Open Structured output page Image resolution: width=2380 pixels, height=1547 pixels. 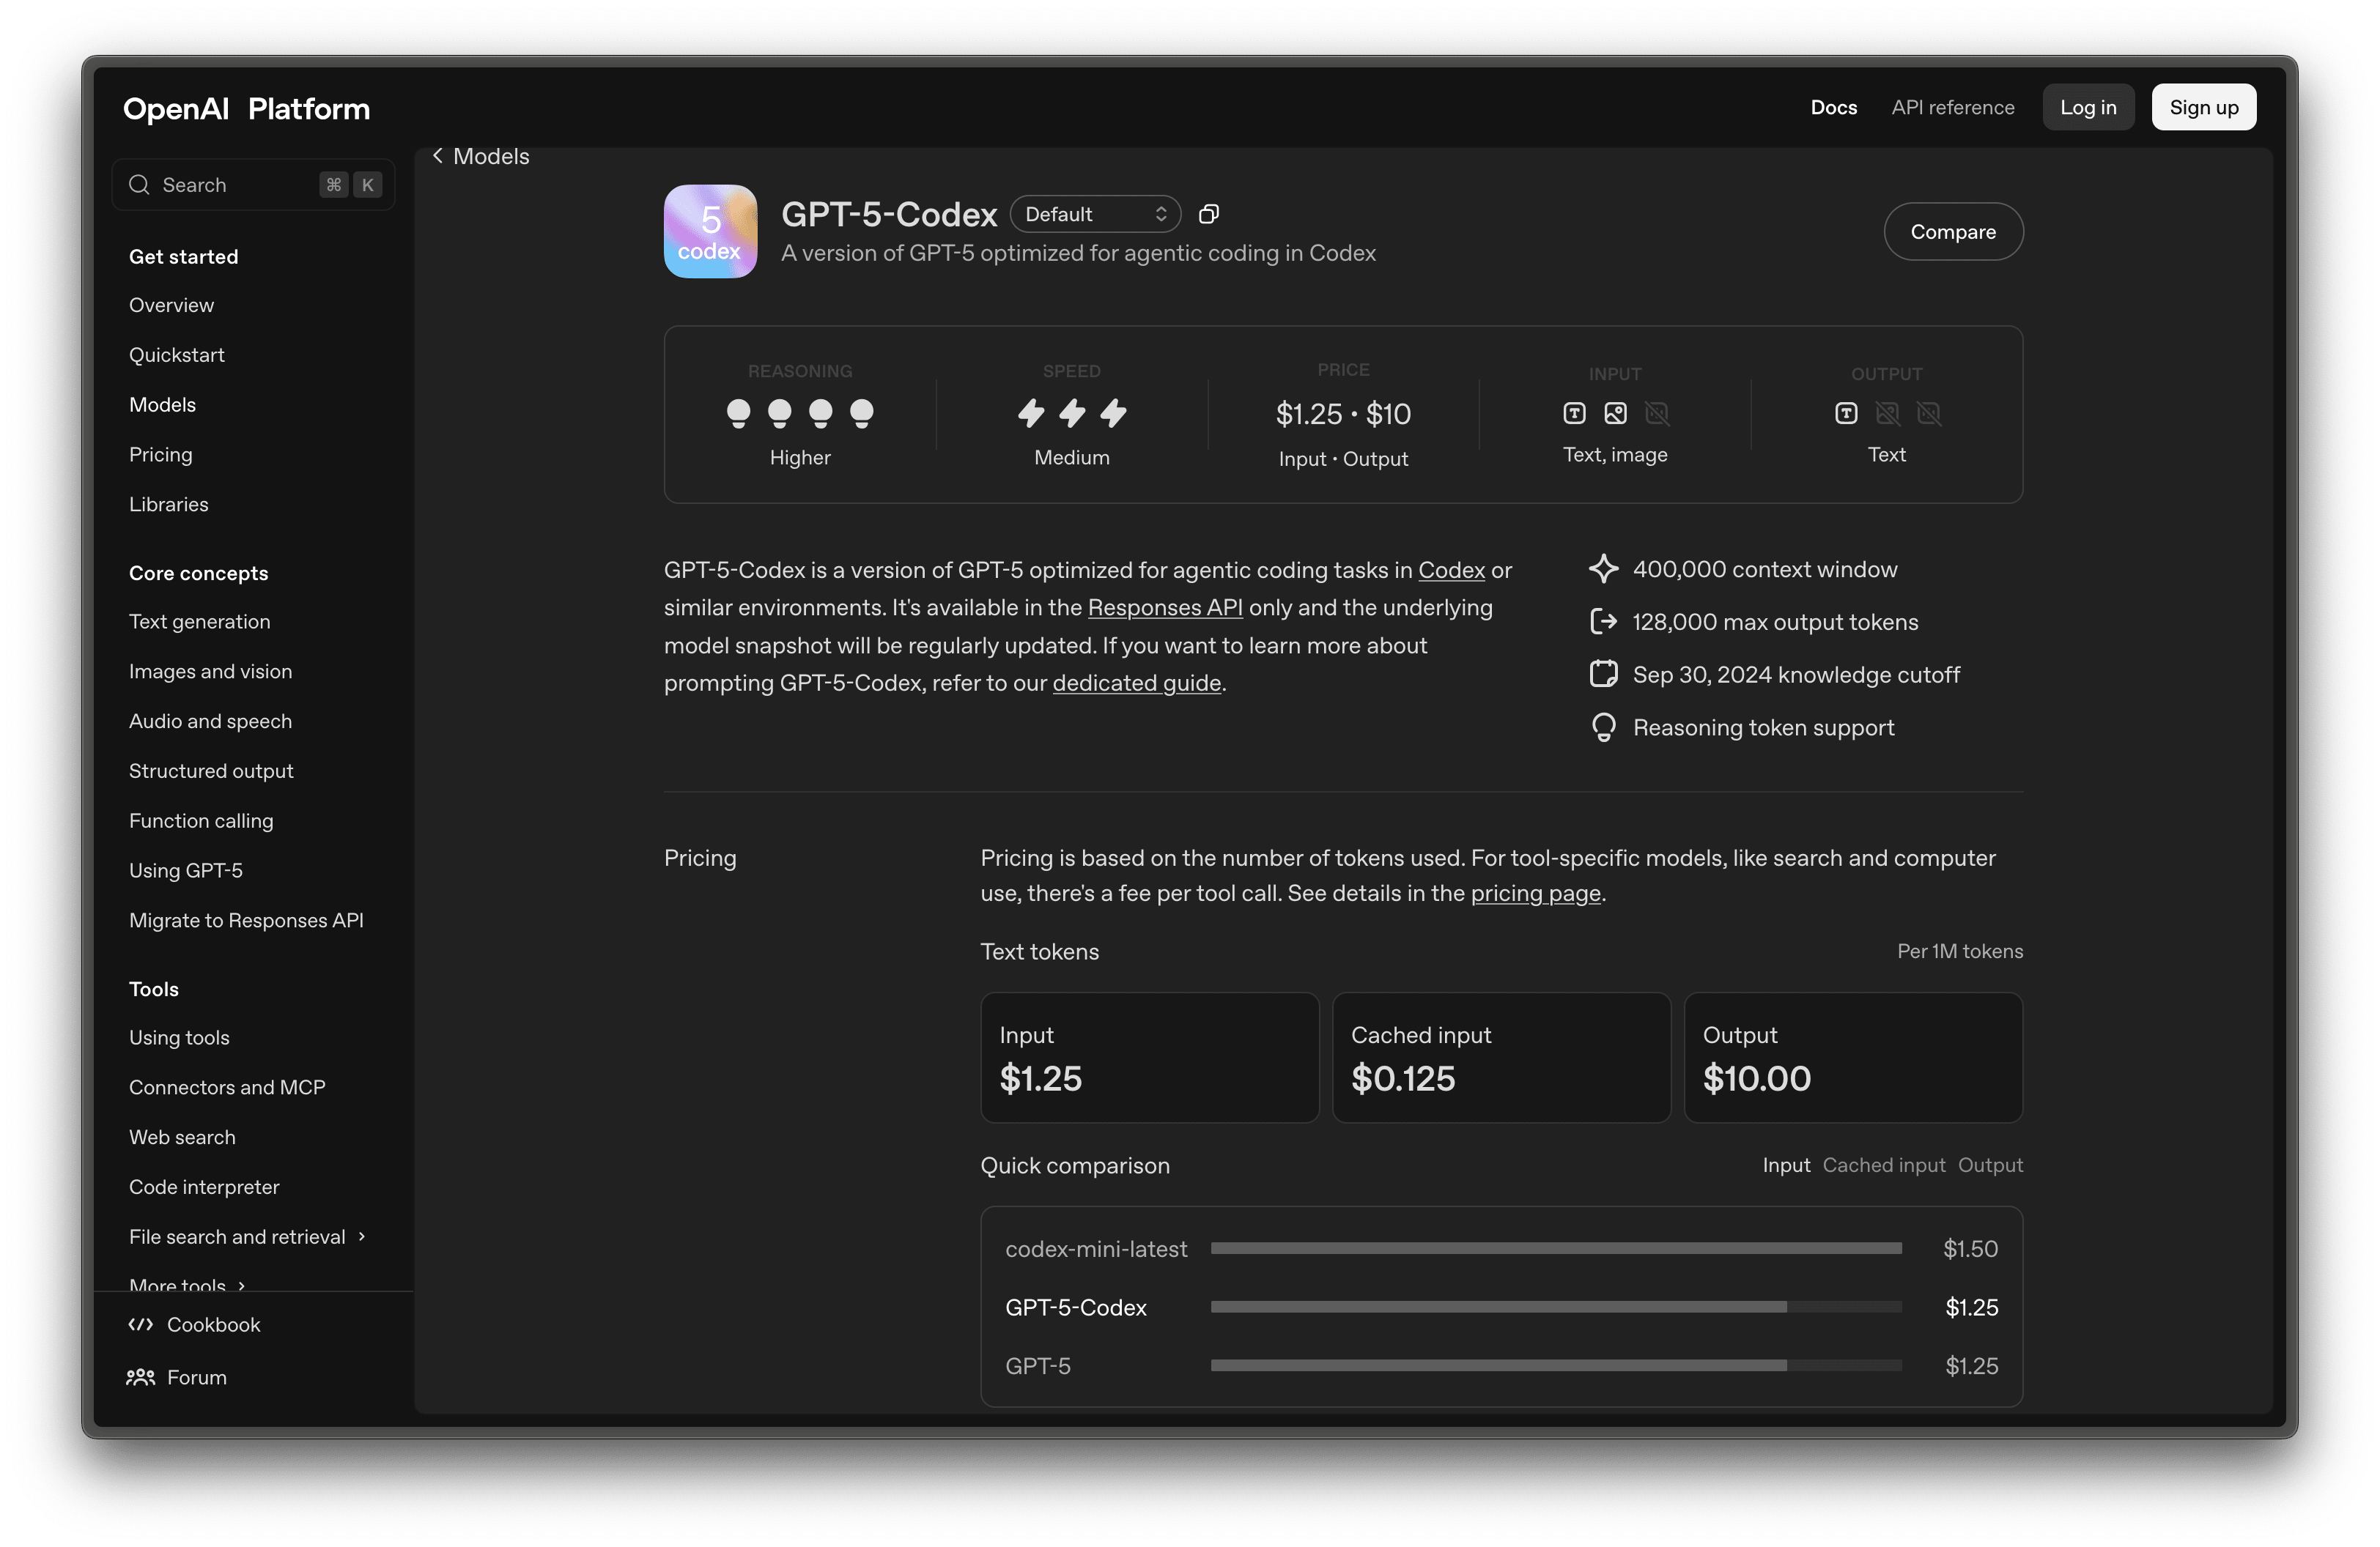tap(210, 771)
